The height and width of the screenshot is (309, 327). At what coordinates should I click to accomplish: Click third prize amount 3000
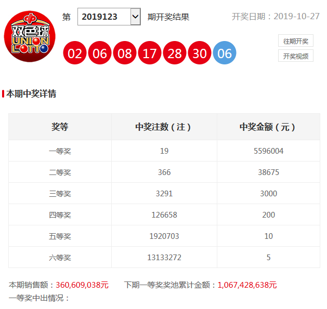[x=268, y=194]
